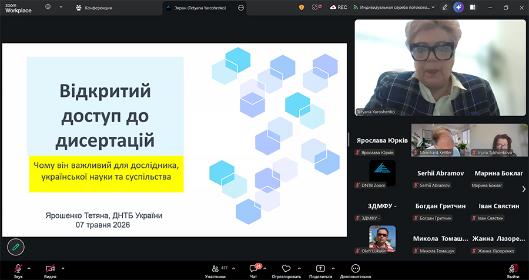
Task: Open the AI Companion sparkle icon
Action: coord(458,8)
